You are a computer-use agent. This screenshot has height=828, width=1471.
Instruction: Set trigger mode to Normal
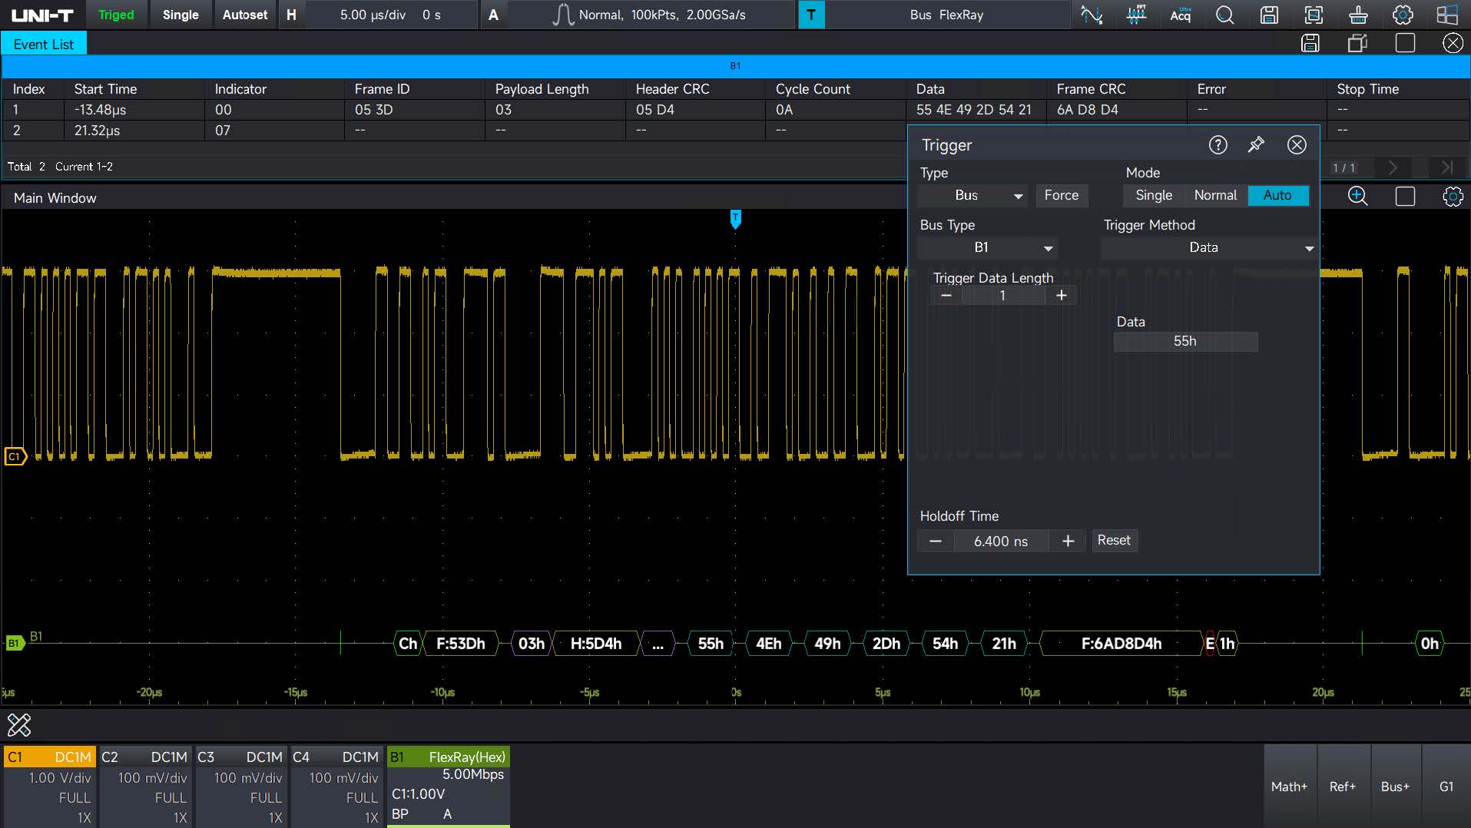(1214, 195)
